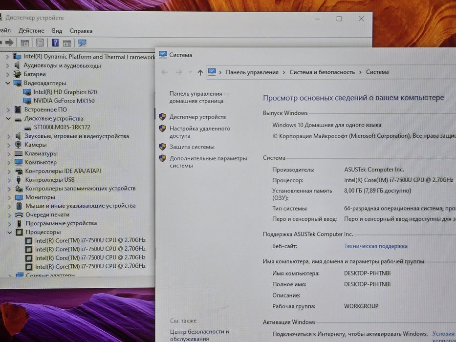
Task: Click the shield icon next to Настройка удаленного доступа
Action: pyautogui.click(x=163, y=128)
